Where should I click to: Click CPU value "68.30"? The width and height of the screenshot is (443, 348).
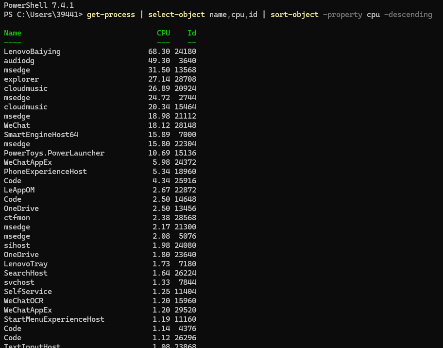pyautogui.click(x=159, y=52)
